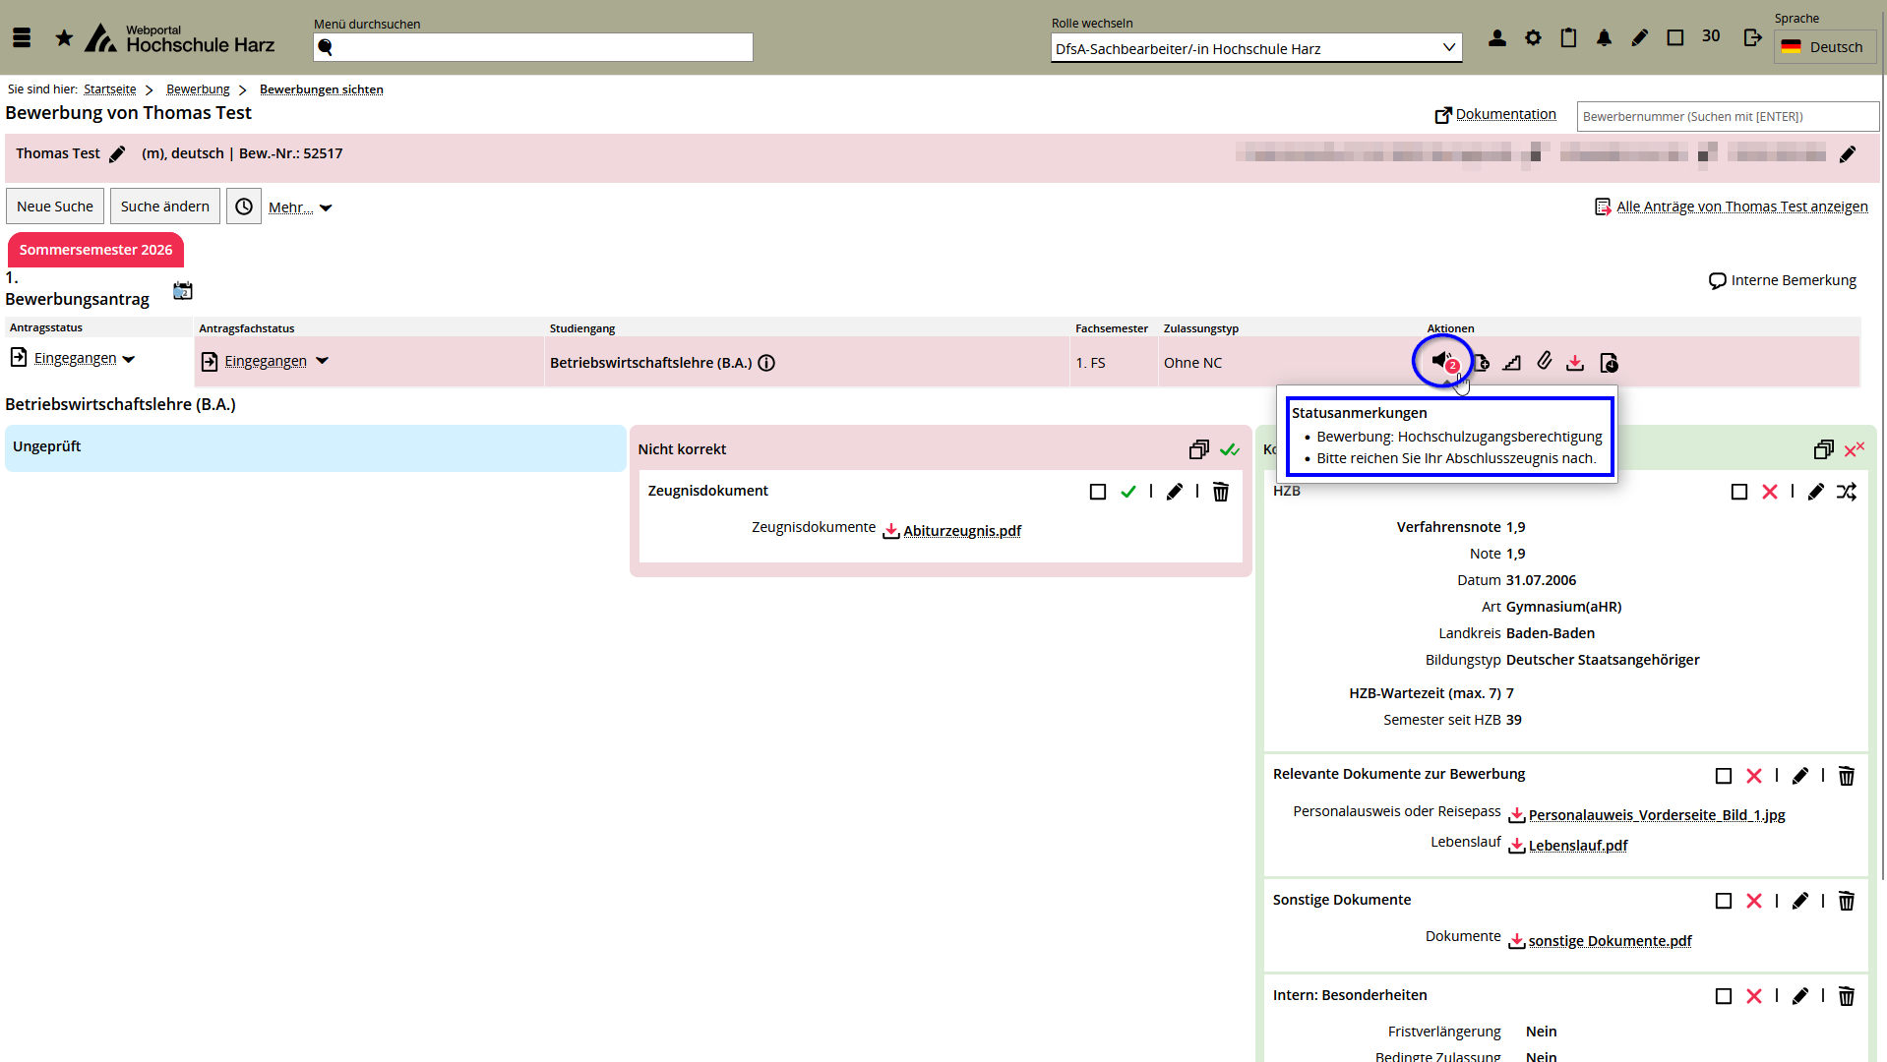Screen dimensions: 1887x1062
Task: Select the Sonstige Dokumente checkbox
Action: click(x=1724, y=901)
